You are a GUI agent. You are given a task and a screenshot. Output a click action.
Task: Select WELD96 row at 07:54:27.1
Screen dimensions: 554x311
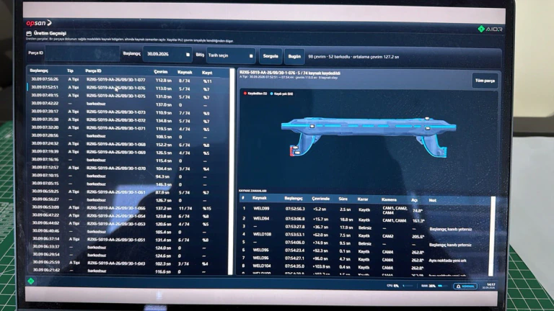[364, 259]
